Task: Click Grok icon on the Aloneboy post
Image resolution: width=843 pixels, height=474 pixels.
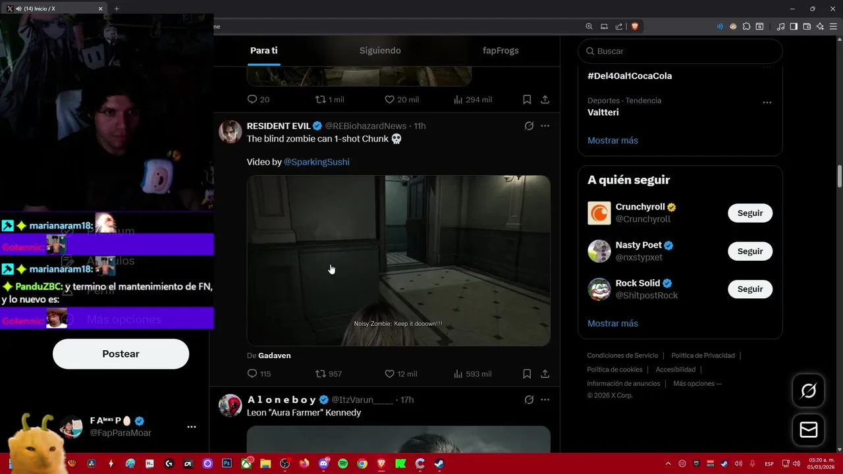Action: [x=529, y=400]
